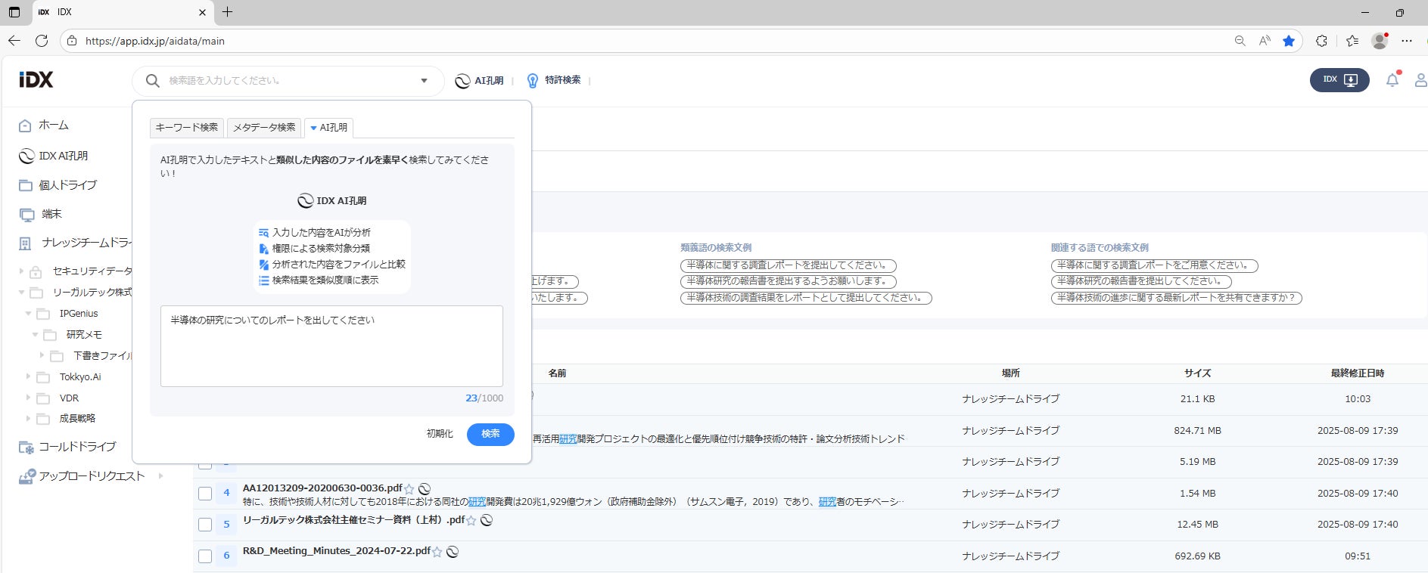Switch to the メタデータ検索 tab
The image size is (1428, 573).
point(264,128)
